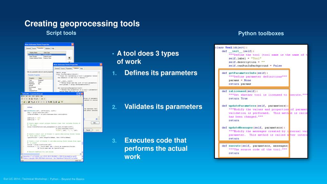327x184 pixels.
Task: Open the Window menu in PythonWin
Action: (x=38, y=96)
